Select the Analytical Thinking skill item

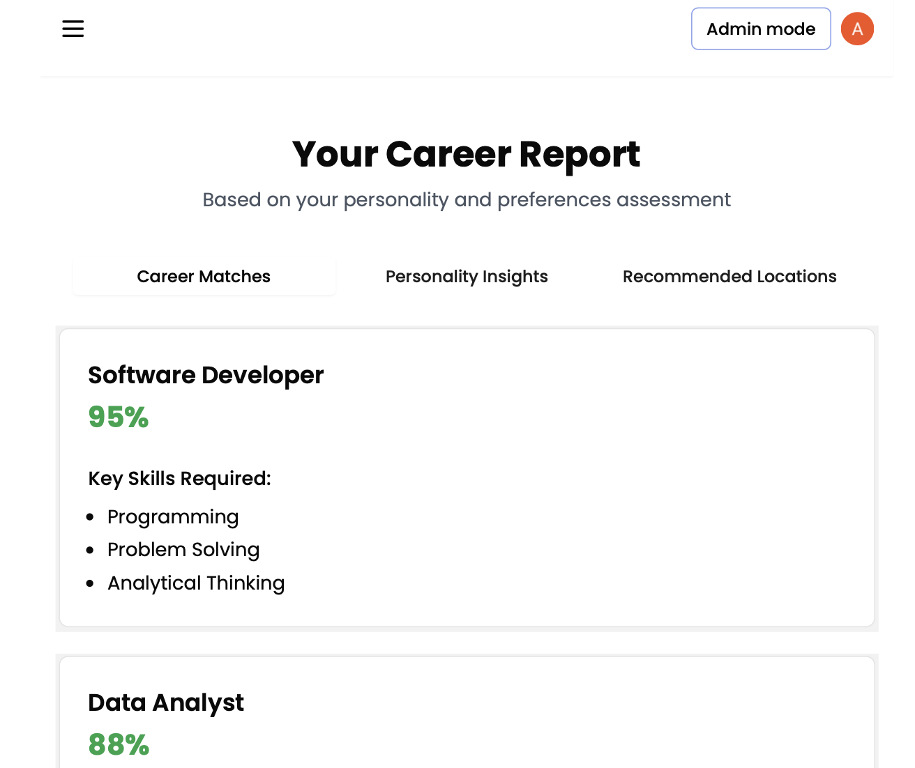(195, 583)
